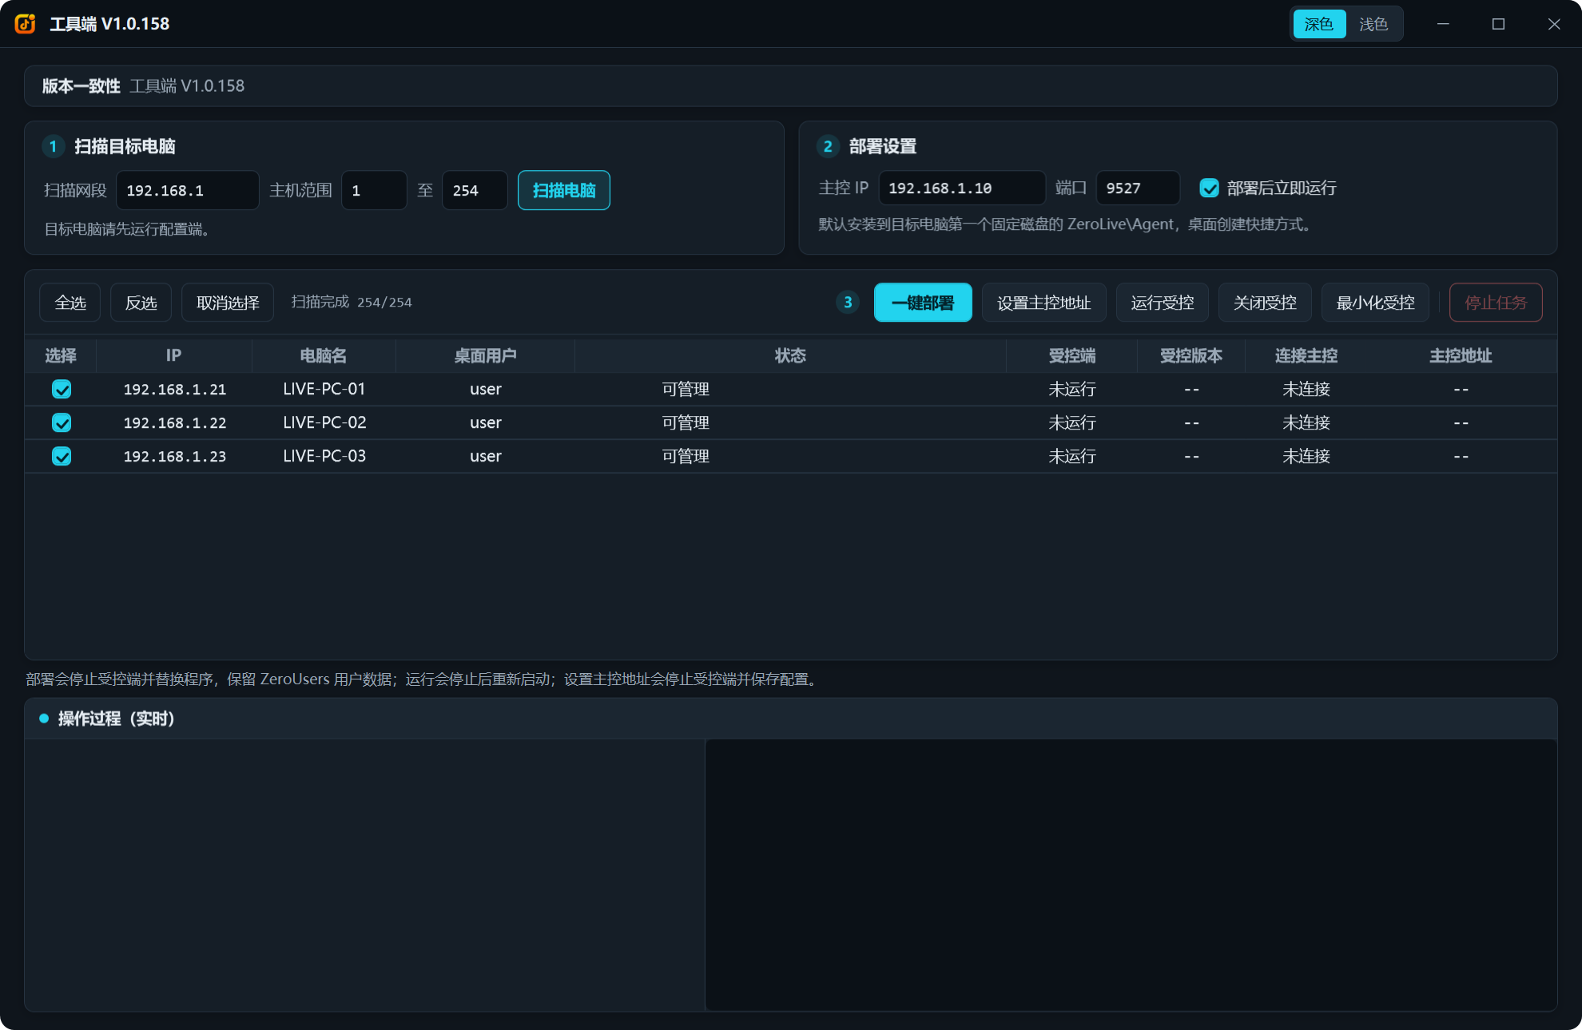Edit the host range end value 254
The width and height of the screenshot is (1582, 1030).
(x=475, y=190)
